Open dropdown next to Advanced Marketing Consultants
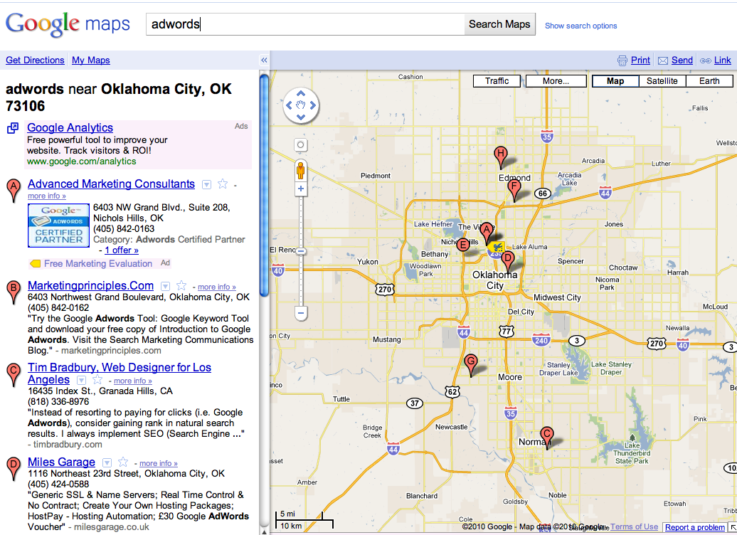The image size is (737, 535). point(206,185)
